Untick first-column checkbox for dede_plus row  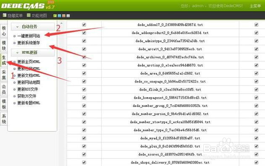(84, 146)
